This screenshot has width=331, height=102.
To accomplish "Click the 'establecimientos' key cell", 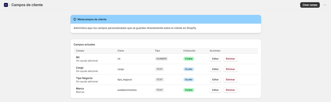I will [x=127, y=90].
